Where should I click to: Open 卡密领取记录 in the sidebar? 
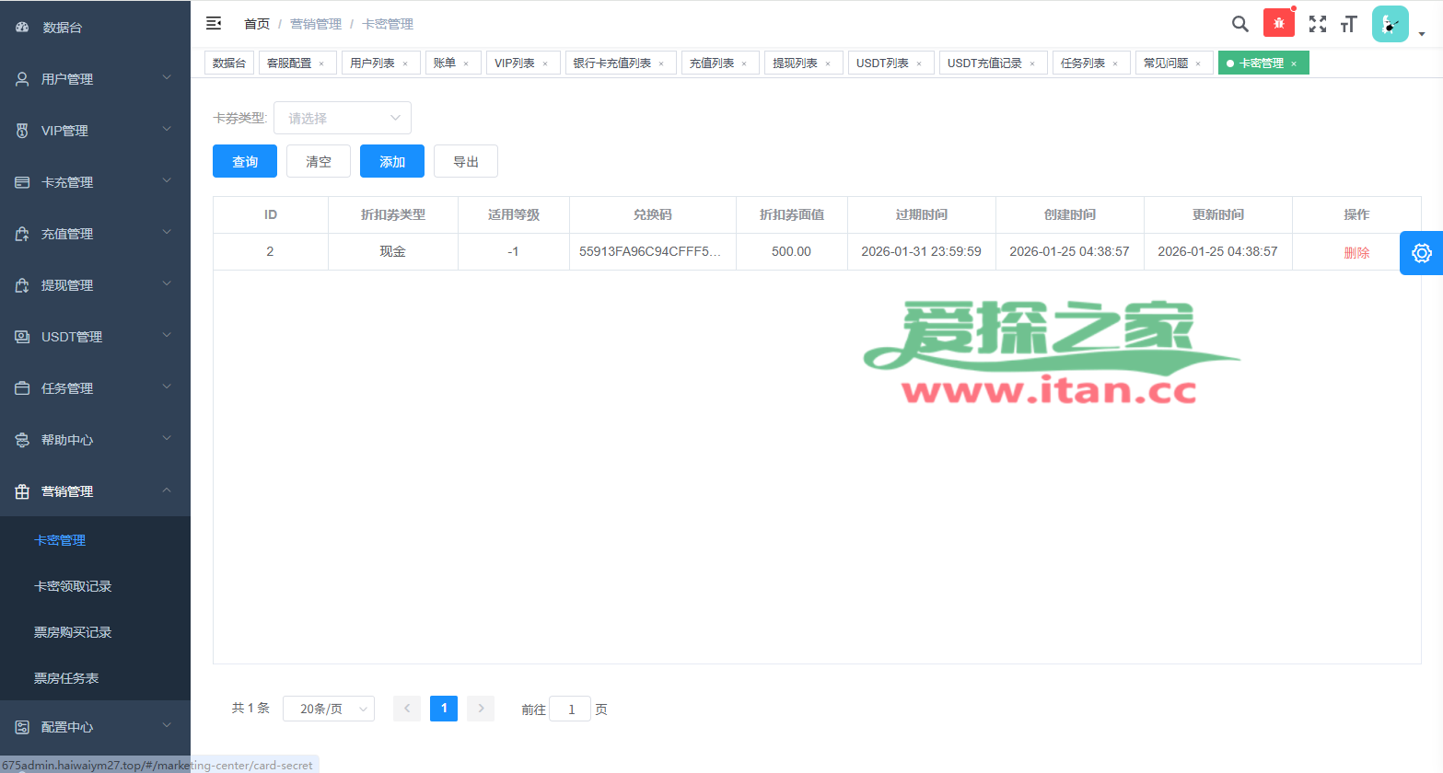[73, 586]
